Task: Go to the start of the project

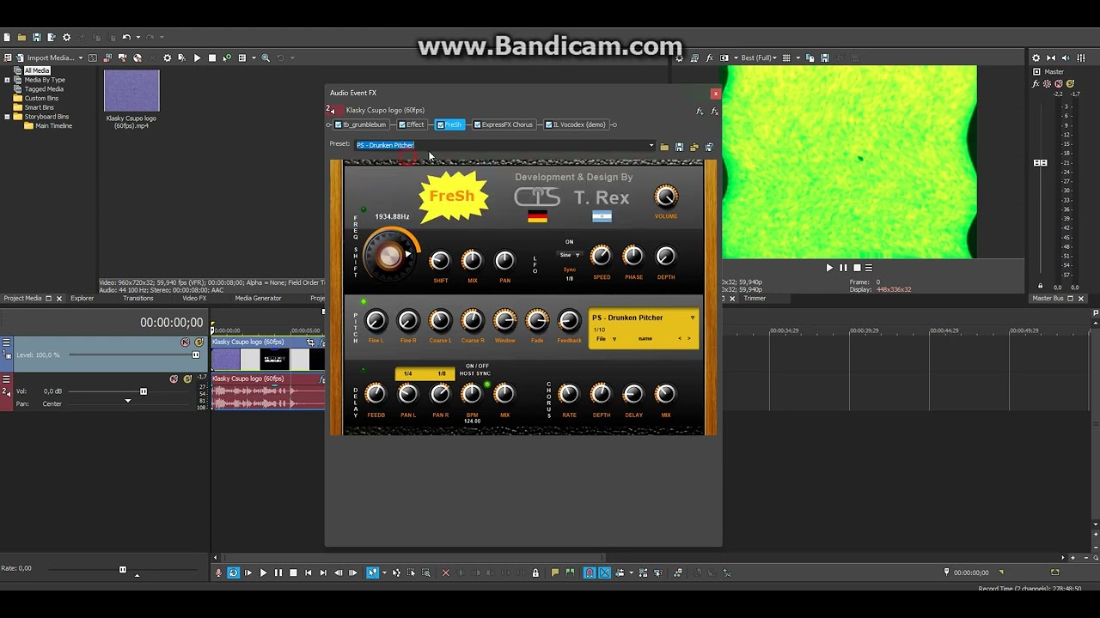Action: click(308, 573)
